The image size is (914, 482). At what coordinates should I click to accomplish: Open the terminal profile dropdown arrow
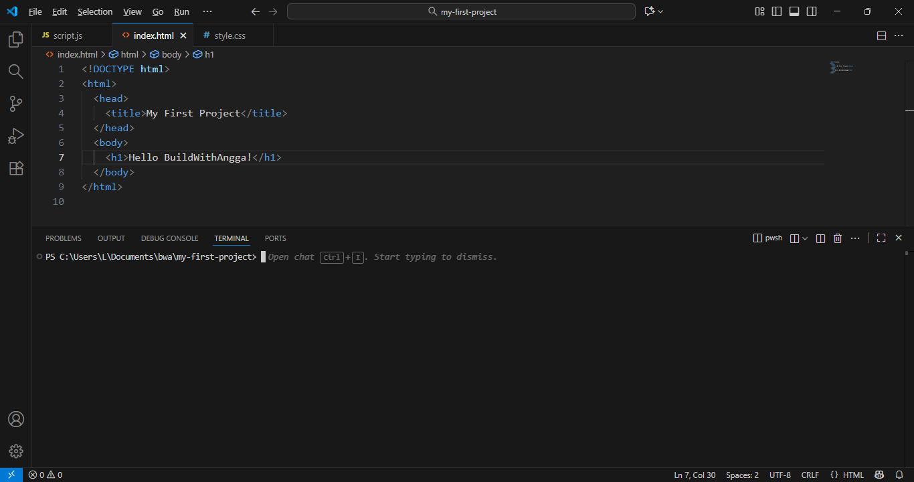[805, 238]
